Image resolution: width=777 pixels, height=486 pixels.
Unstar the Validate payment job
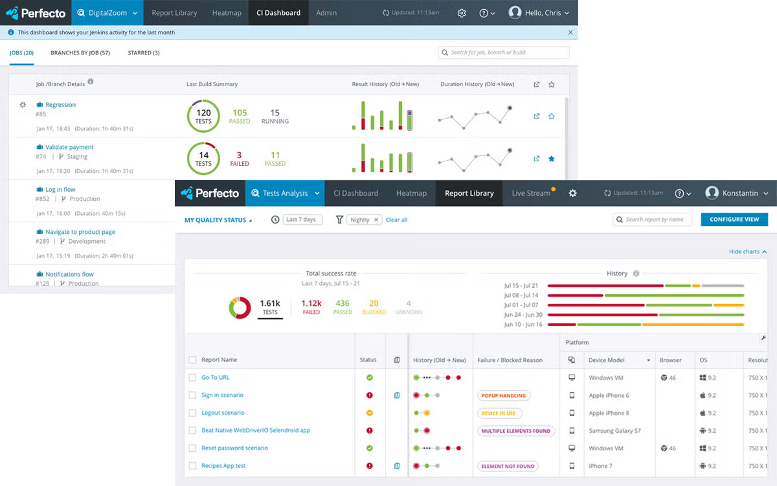(x=552, y=159)
